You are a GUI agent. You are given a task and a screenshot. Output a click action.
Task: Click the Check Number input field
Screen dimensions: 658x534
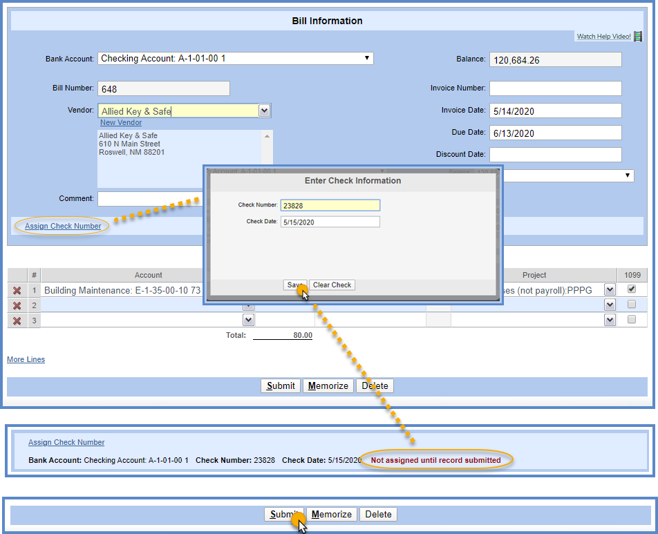[330, 205]
